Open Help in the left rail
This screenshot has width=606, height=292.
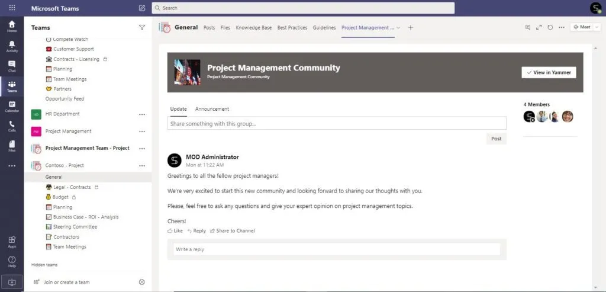click(12, 262)
